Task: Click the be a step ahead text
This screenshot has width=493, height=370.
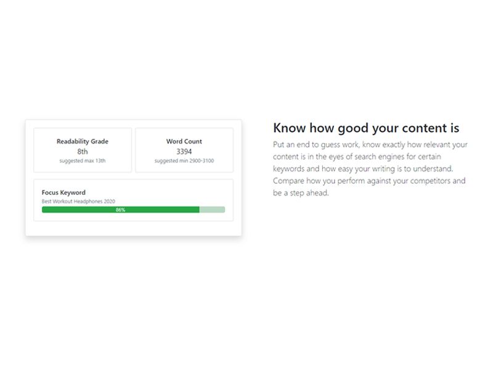Action: (x=301, y=192)
